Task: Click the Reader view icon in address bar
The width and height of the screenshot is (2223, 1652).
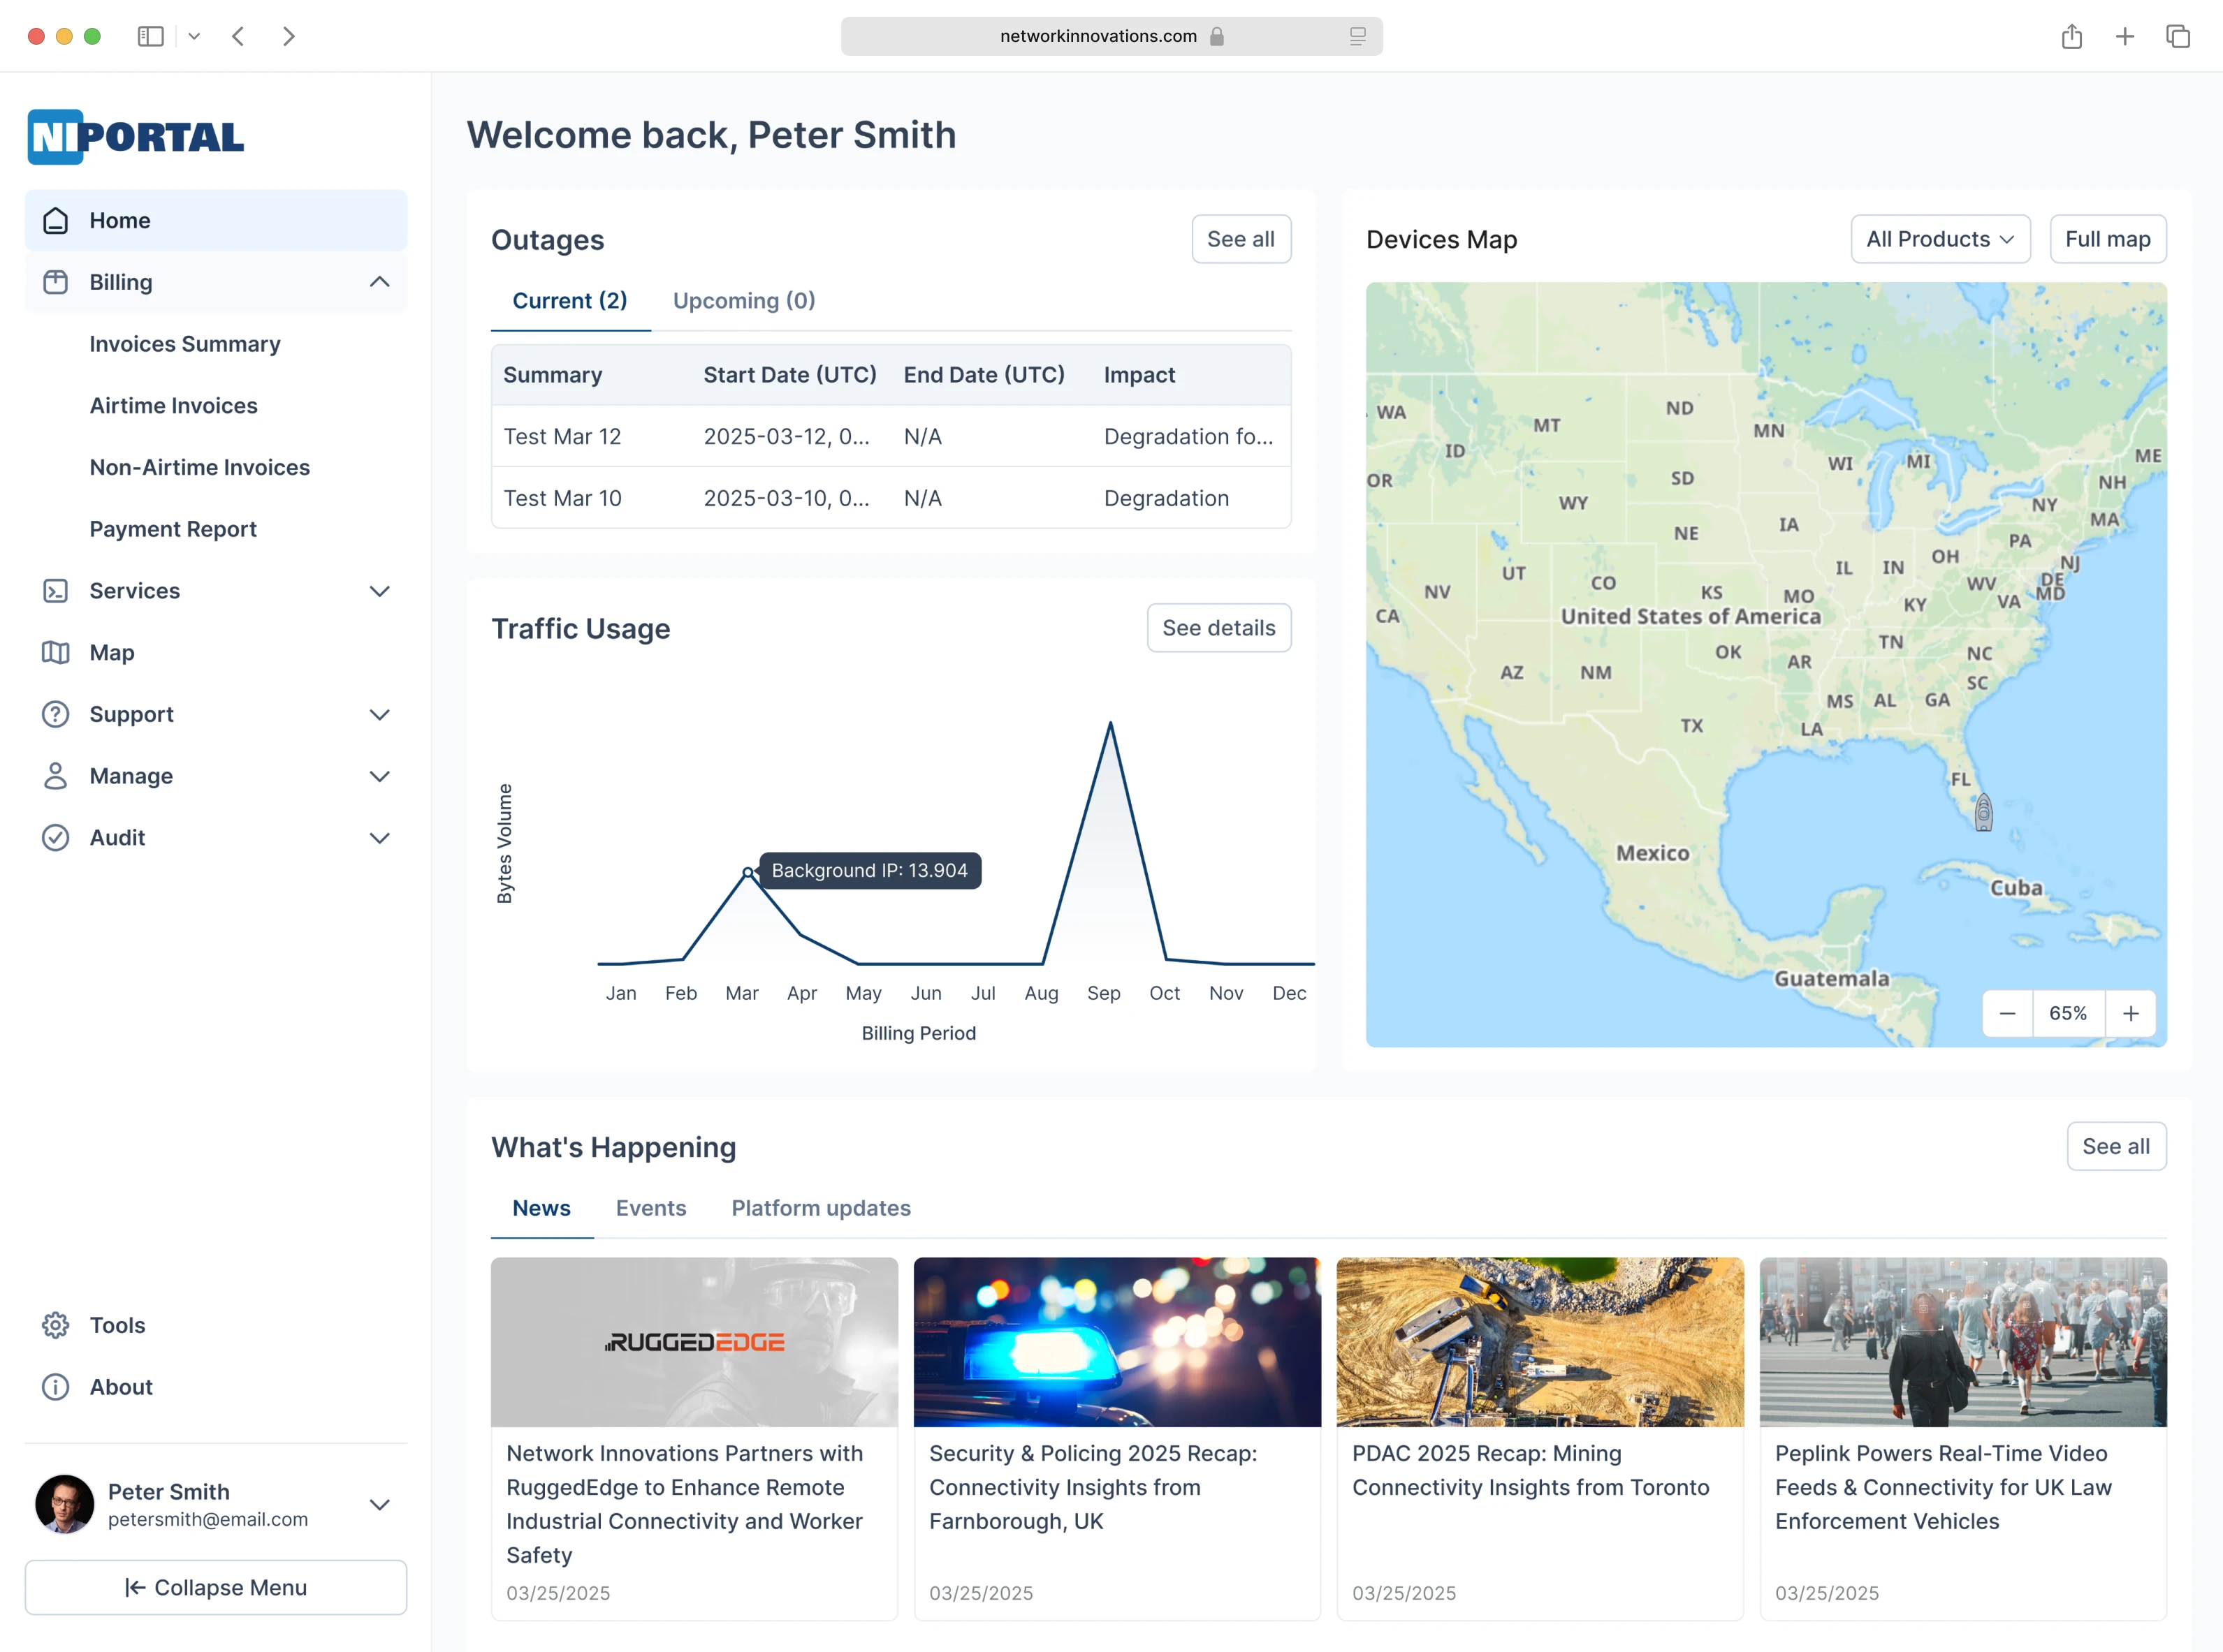Action: [1357, 36]
